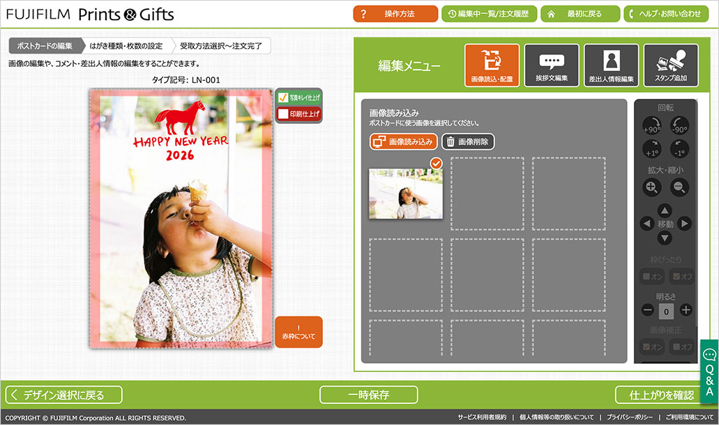Increase brightness with plus button
Image resolution: width=719 pixels, height=425 pixels.
pyautogui.click(x=686, y=310)
